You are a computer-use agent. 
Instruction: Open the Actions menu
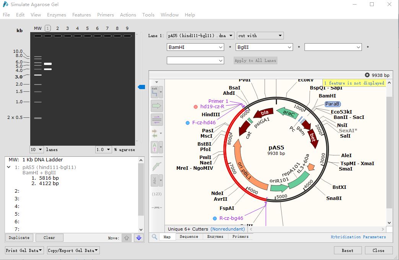pos(128,15)
